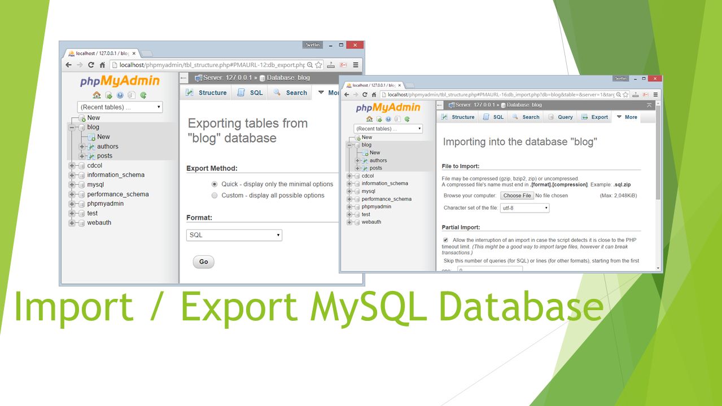Open performance_schema database in Import window
Screen dimensions: 722x406
387,199
